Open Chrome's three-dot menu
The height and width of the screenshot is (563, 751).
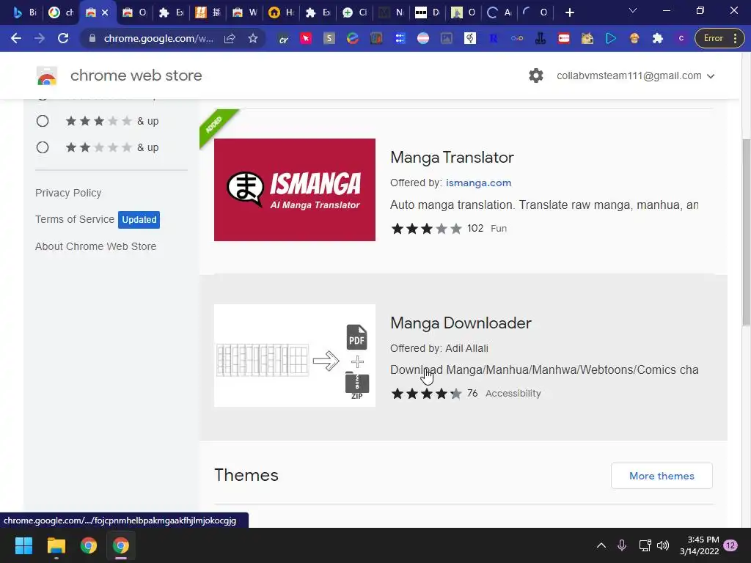[x=736, y=38]
